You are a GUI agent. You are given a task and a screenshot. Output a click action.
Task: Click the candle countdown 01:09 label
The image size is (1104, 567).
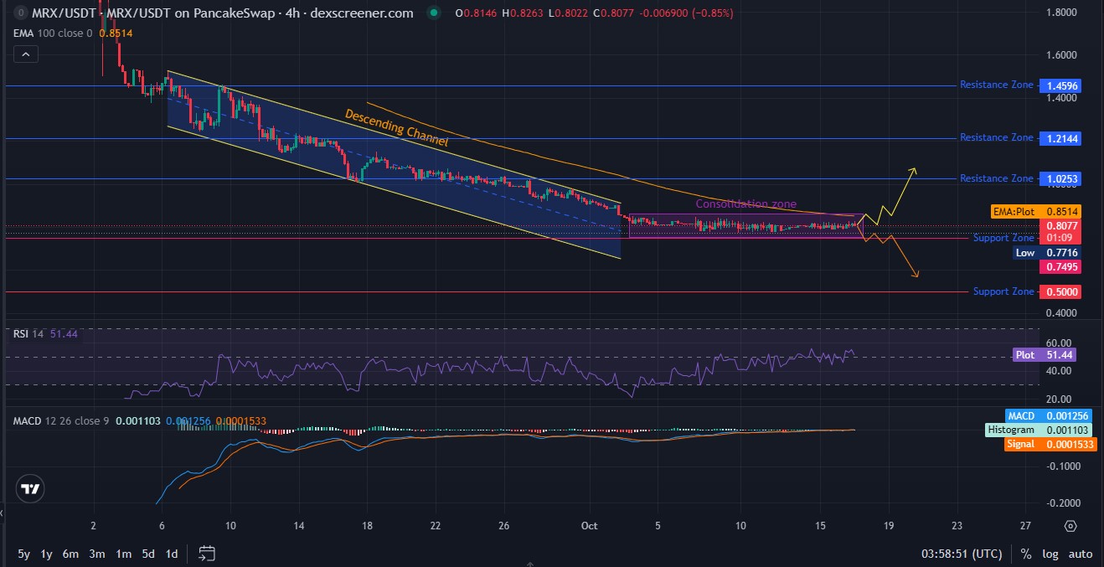click(1060, 239)
